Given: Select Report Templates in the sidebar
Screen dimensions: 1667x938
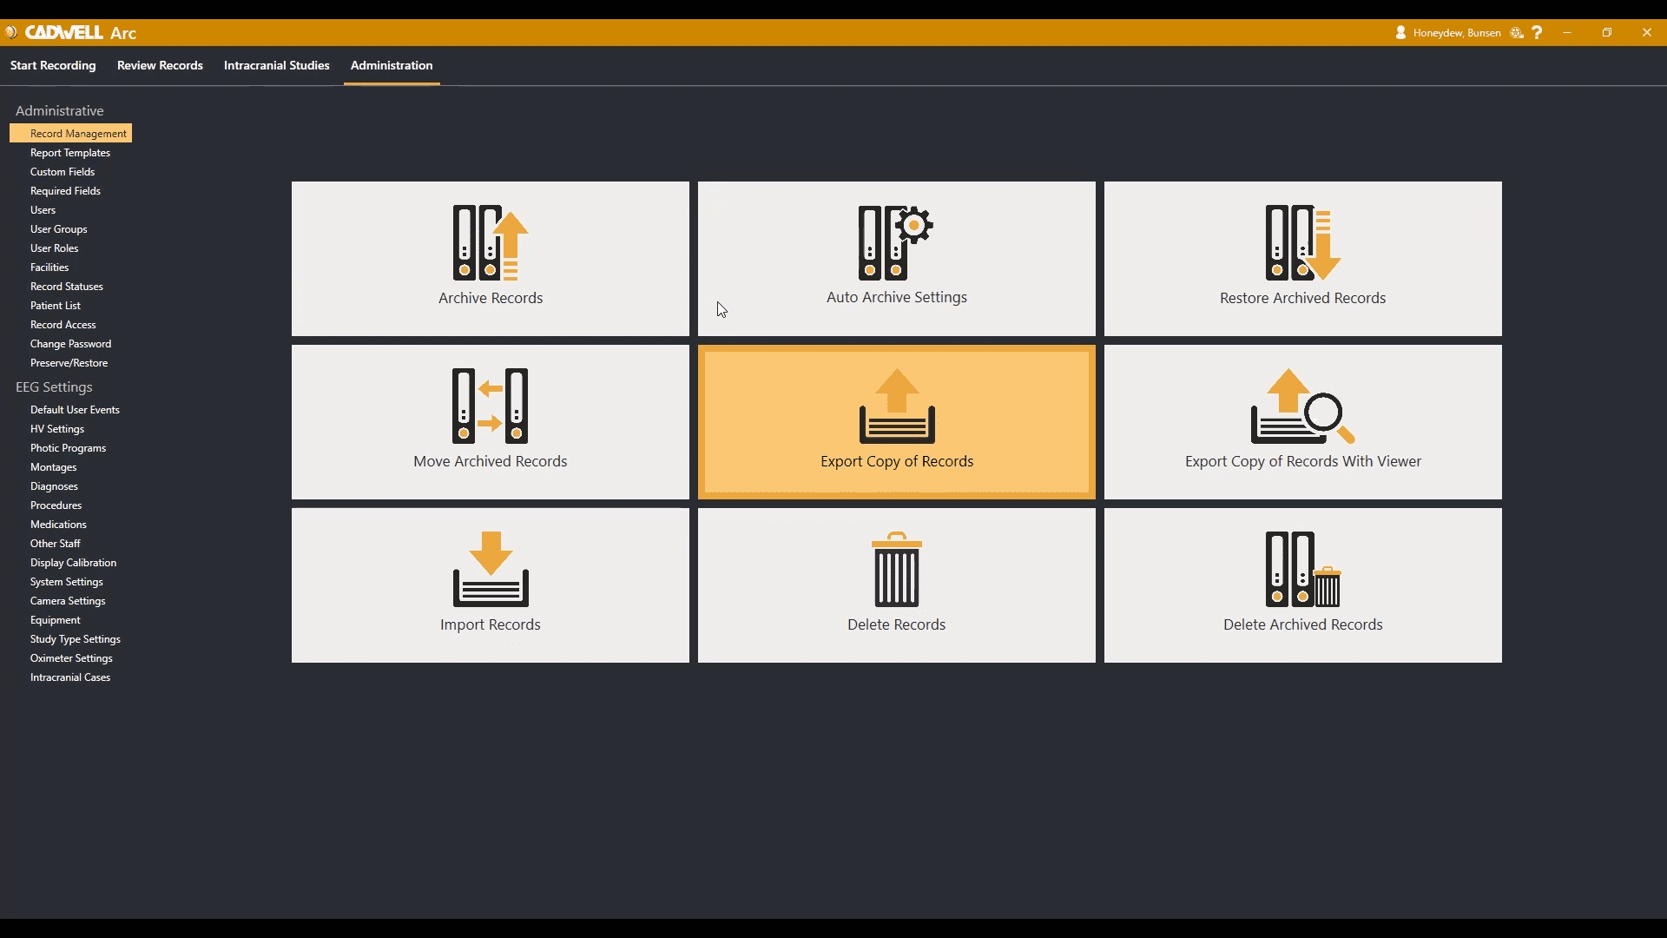Looking at the screenshot, I should click(70, 153).
